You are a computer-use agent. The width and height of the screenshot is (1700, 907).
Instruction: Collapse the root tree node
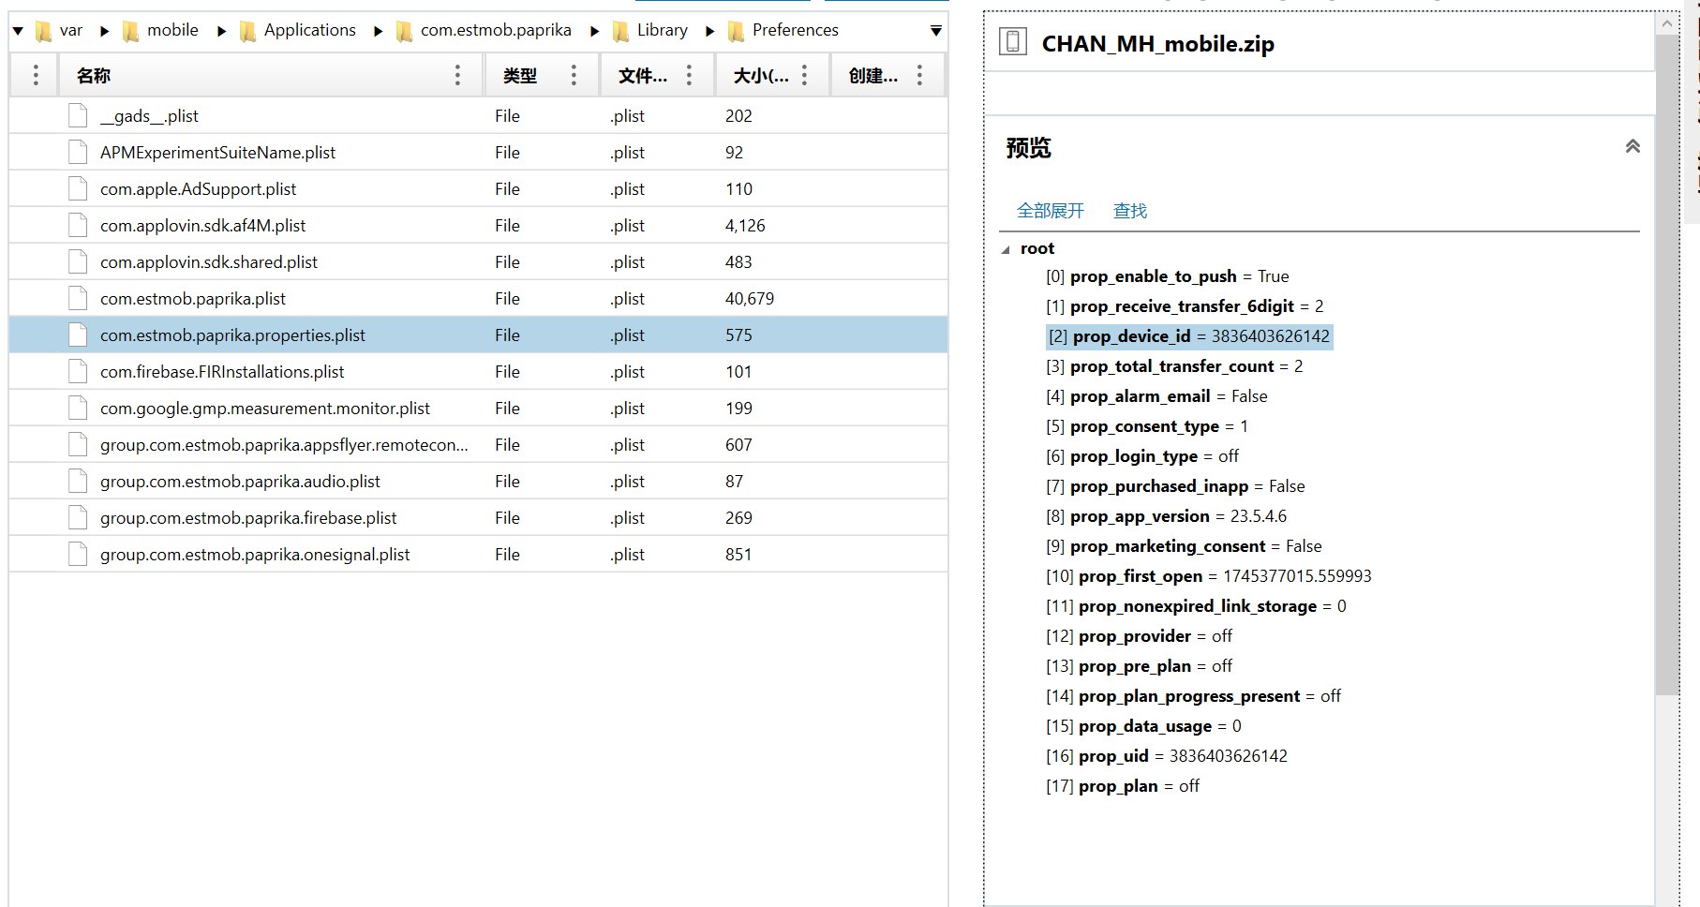(1006, 249)
